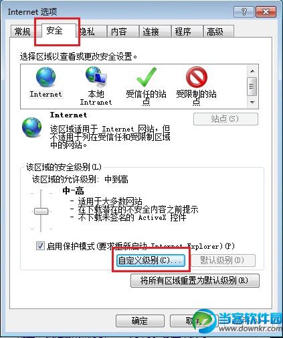Click the large Internet globe description icon
The width and height of the screenshot is (283, 338).
(31, 127)
